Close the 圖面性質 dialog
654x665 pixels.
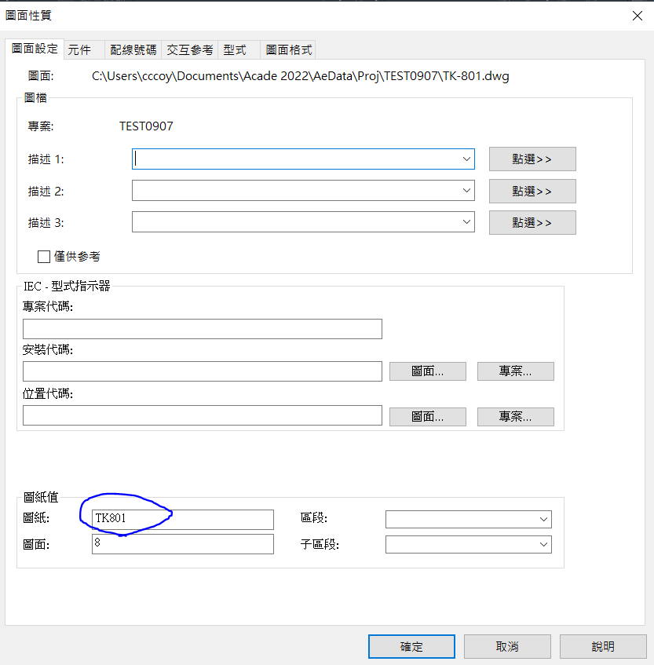[637, 16]
